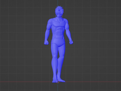Click the 3D cursor between the feet
This screenshot has width=121, height=91.
[x=58, y=82]
